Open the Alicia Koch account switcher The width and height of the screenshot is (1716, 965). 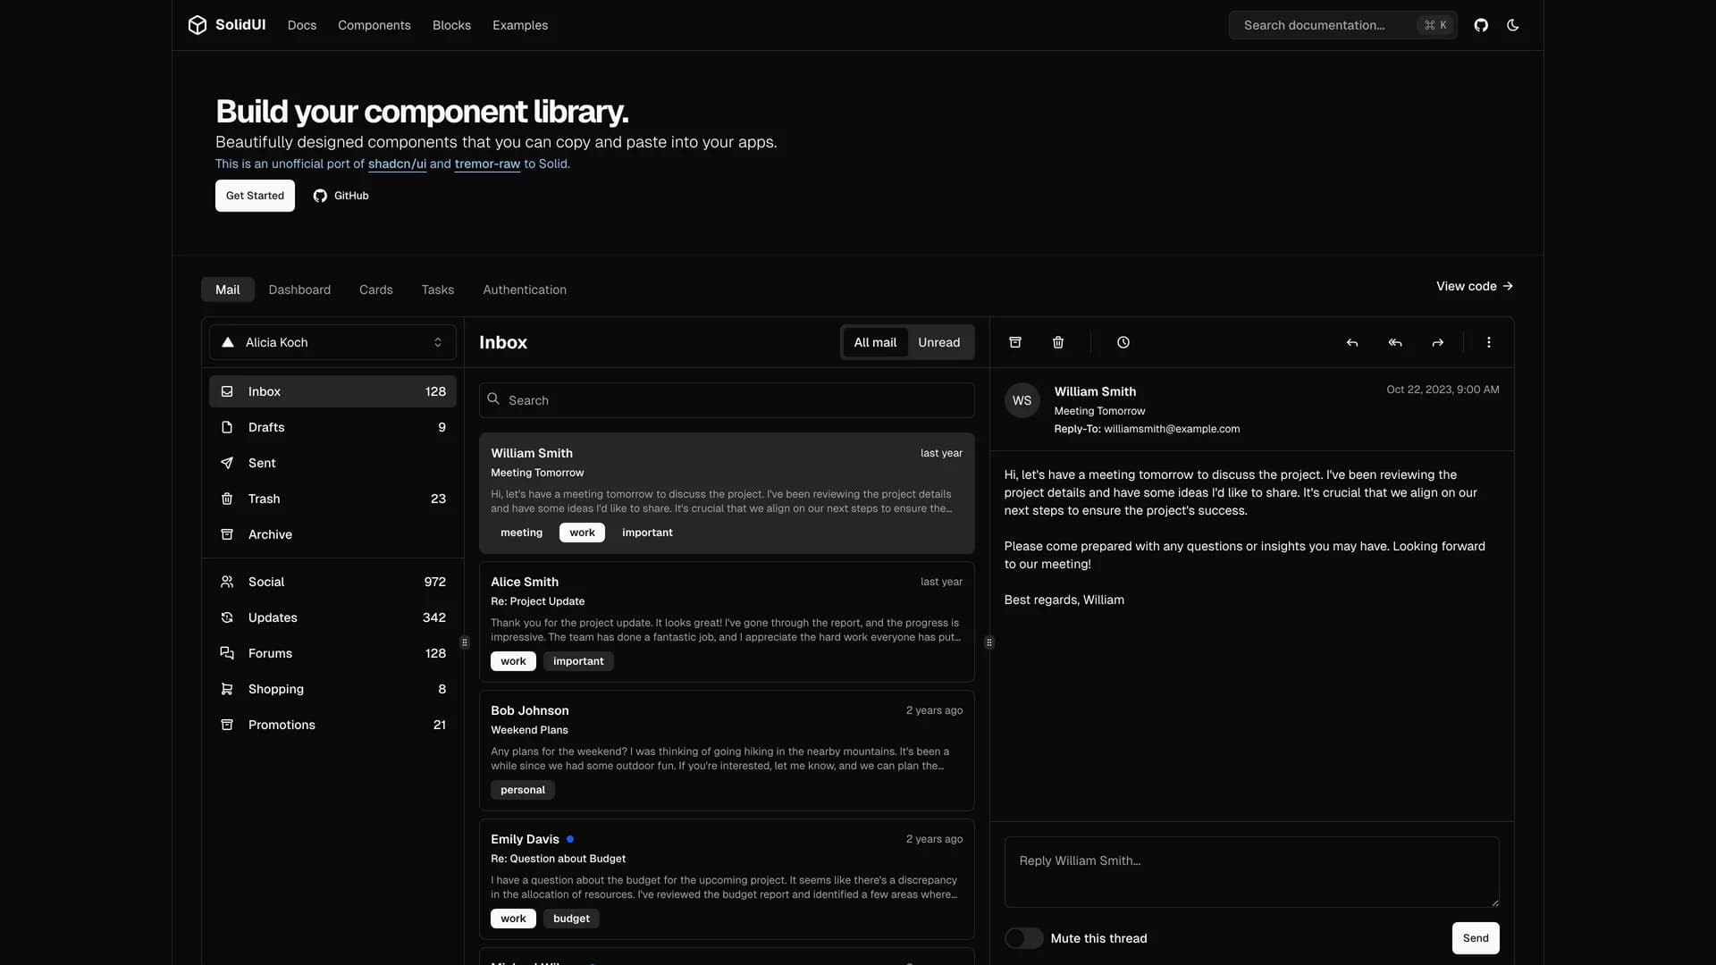point(332,342)
